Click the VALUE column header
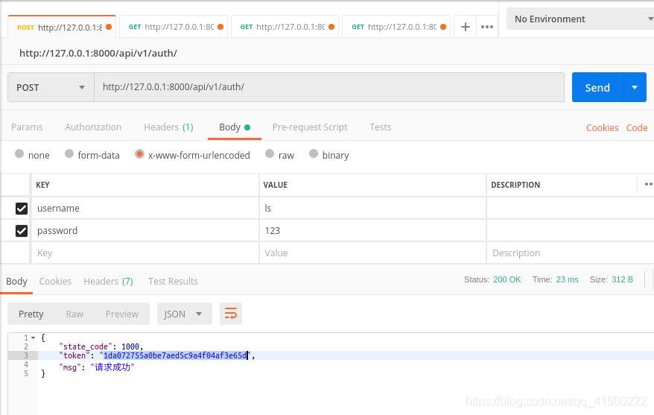The height and width of the screenshot is (415, 654). pyautogui.click(x=276, y=185)
